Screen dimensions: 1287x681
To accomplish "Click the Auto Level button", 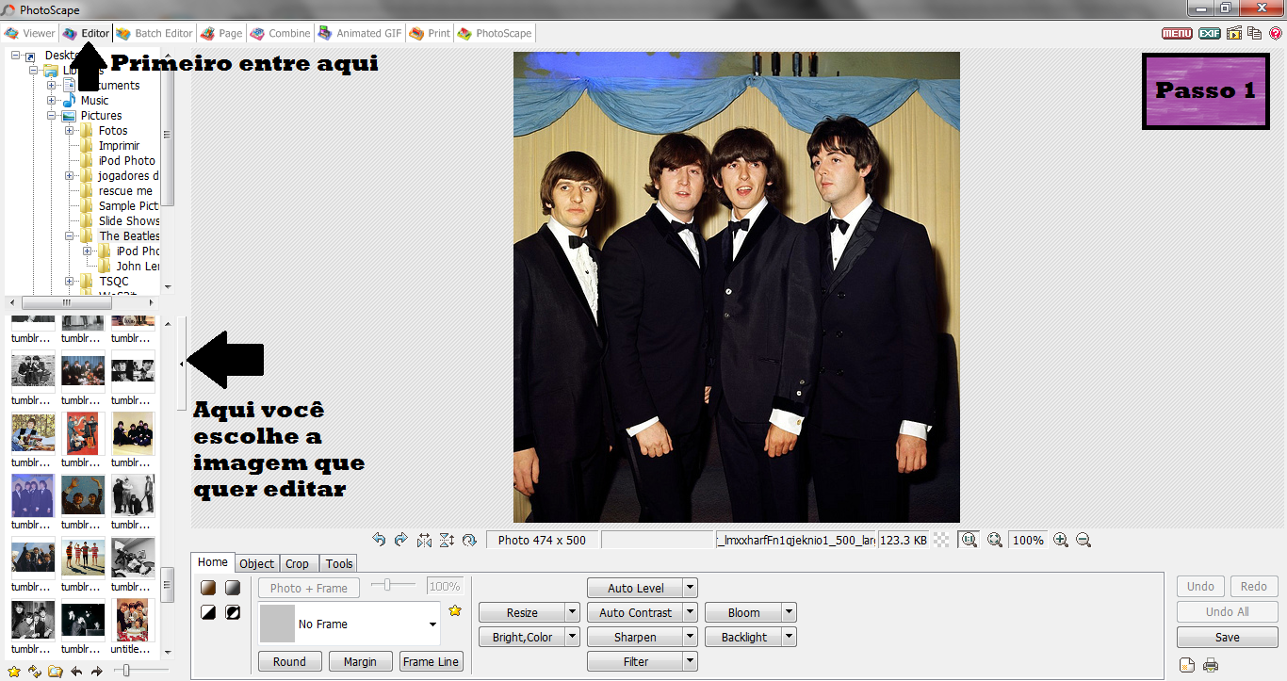I will [635, 588].
